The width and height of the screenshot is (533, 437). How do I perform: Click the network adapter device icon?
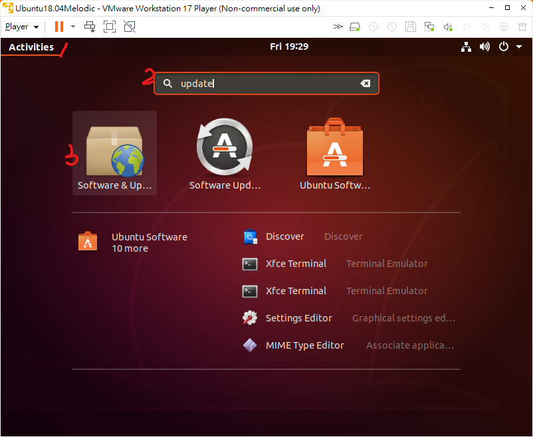coord(429,27)
